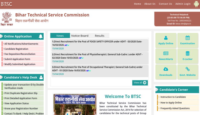Open the E-Locker tile
Viewport: 200px width, 115px height.
[187, 56]
